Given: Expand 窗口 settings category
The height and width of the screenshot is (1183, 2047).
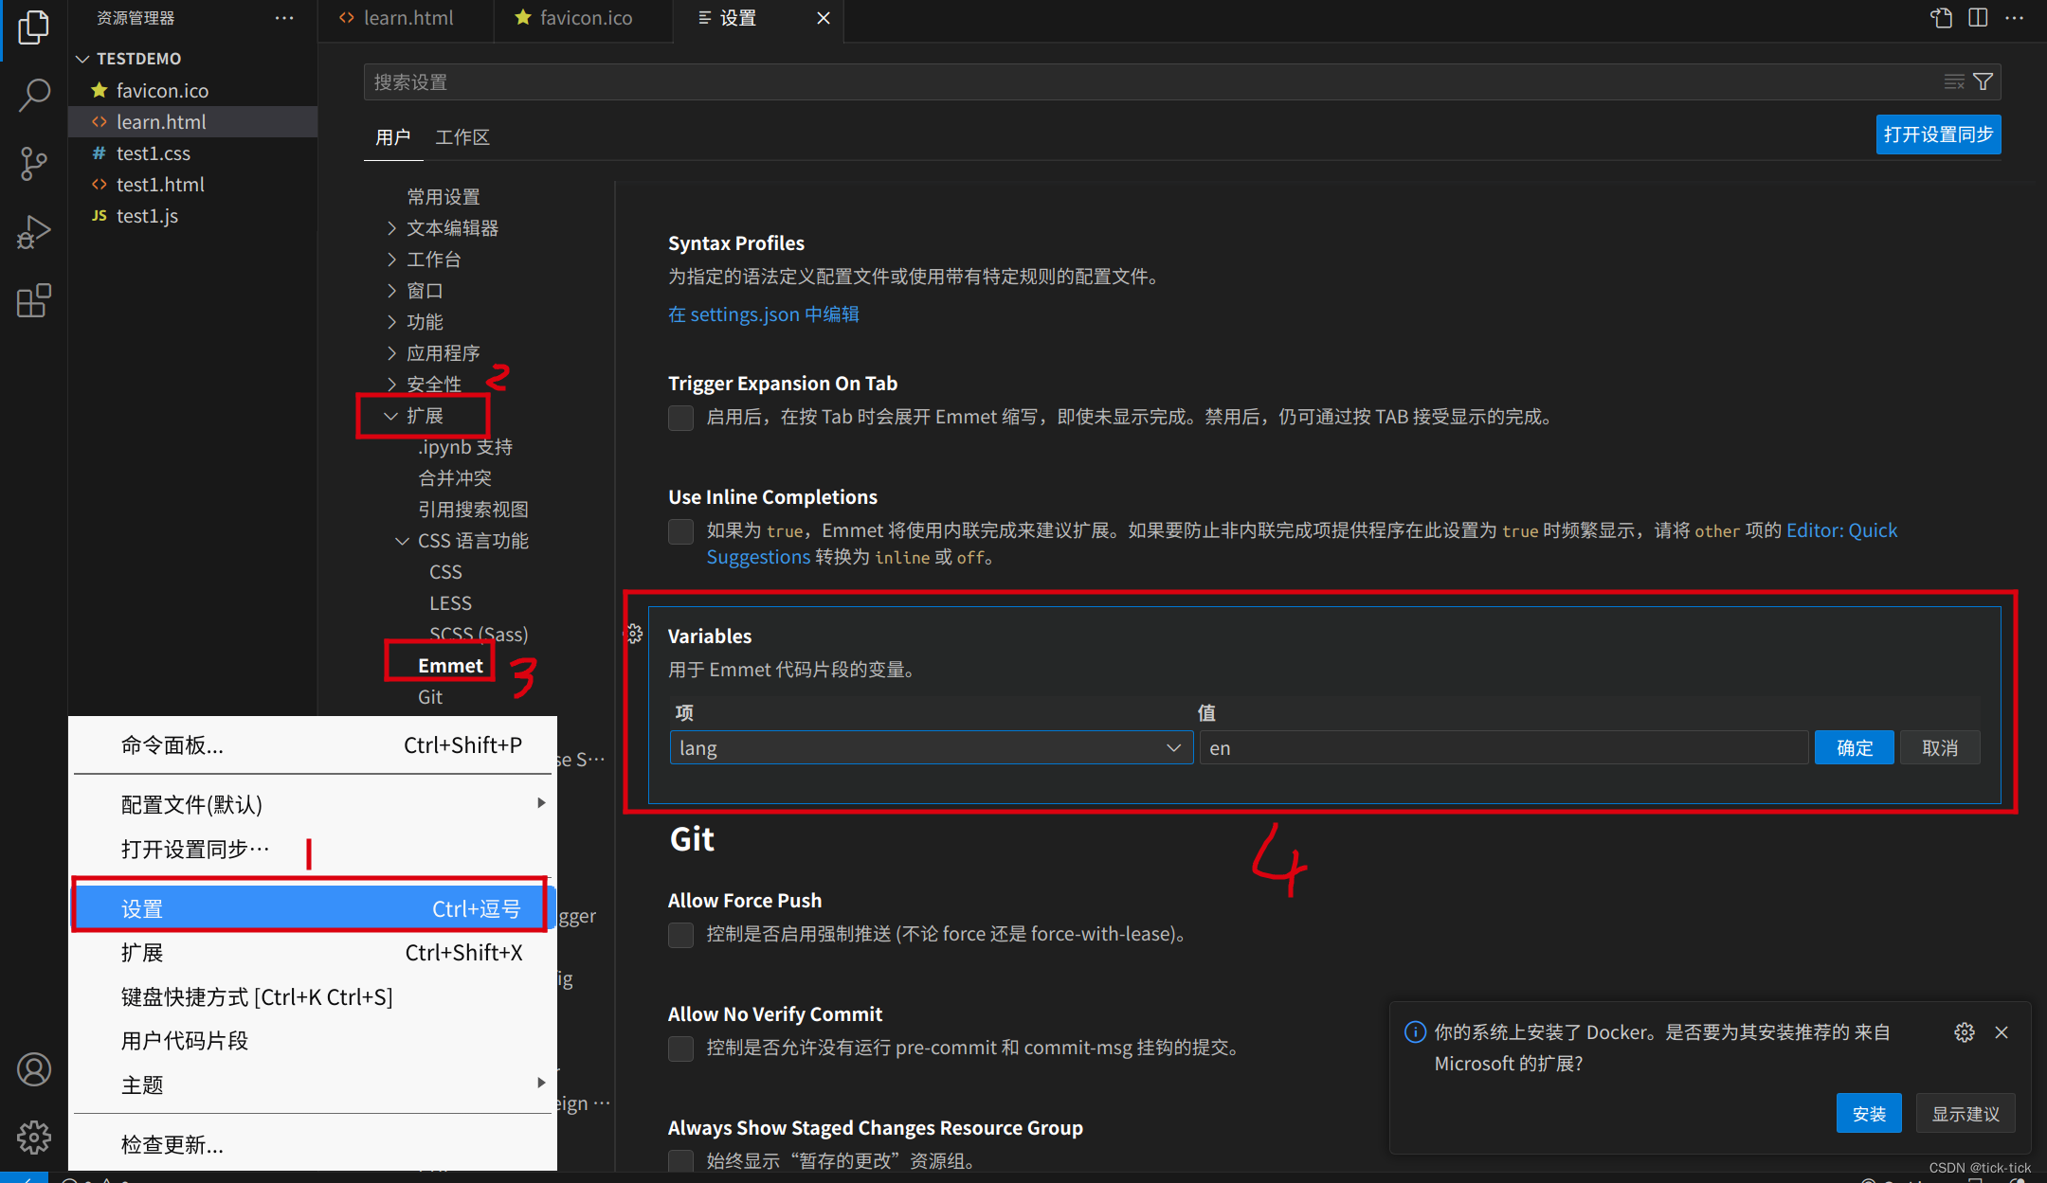Looking at the screenshot, I should [391, 291].
